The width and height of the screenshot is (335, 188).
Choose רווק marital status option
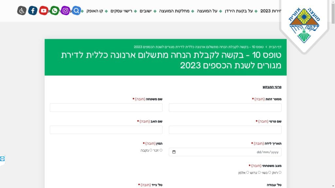(x=280, y=172)
